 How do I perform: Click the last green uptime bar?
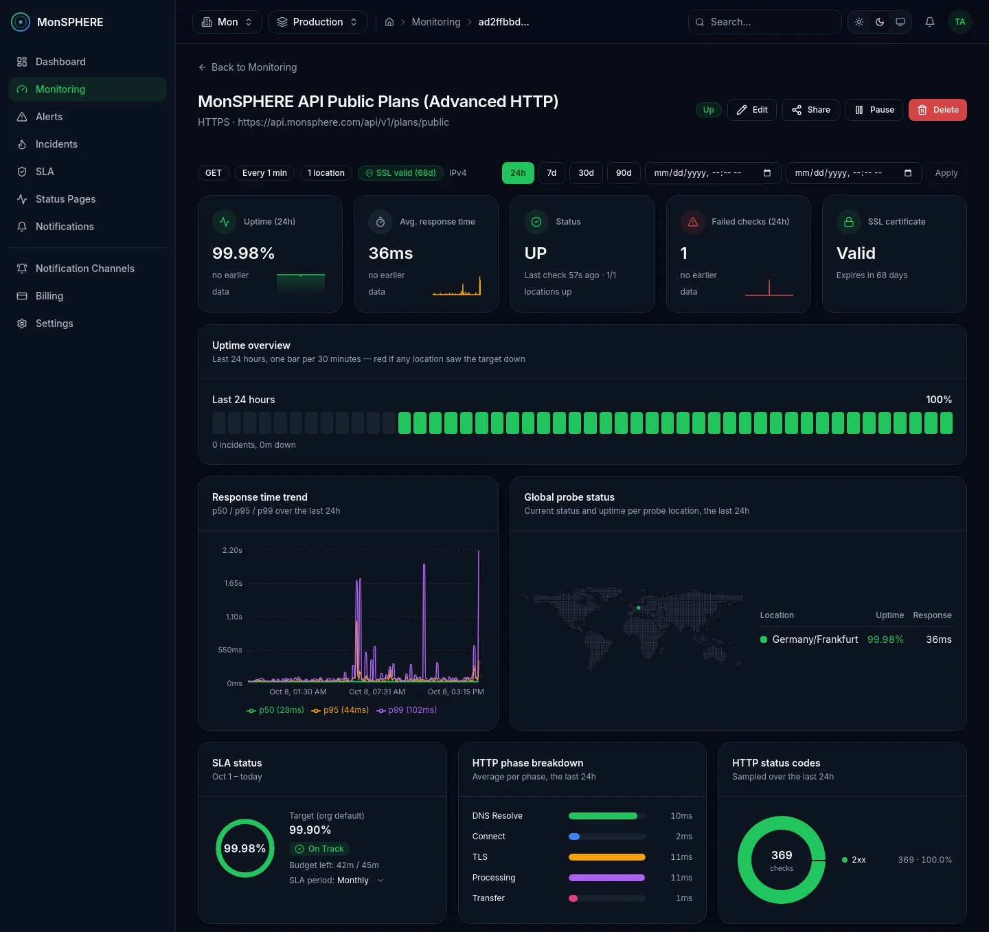point(946,423)
